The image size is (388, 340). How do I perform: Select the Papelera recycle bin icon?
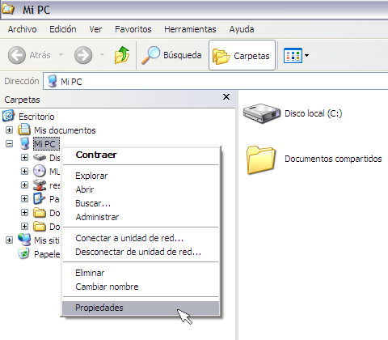23,253
